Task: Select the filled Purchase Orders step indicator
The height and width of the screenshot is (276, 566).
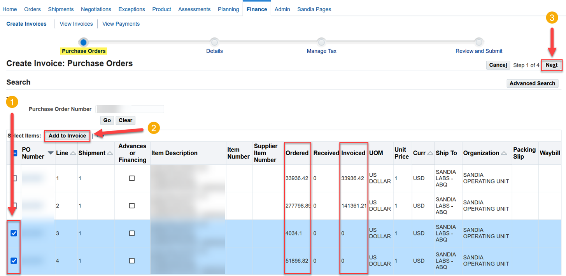Action: point(84,42)
